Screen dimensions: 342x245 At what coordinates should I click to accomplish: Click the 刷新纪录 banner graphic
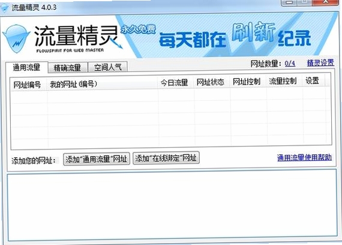271,34
